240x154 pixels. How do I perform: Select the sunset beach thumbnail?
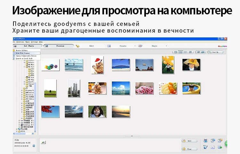pos(121,112)
